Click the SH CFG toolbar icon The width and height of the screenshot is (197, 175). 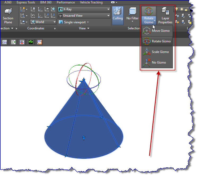(x=5, y=42)
